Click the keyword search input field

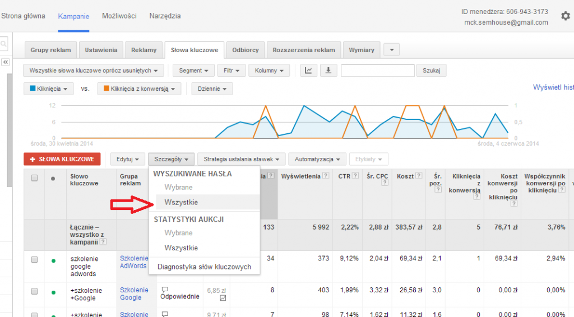[377, 71]
